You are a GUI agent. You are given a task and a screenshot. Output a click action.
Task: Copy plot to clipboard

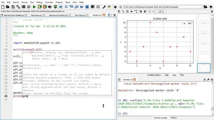click(x=127, y=12)
